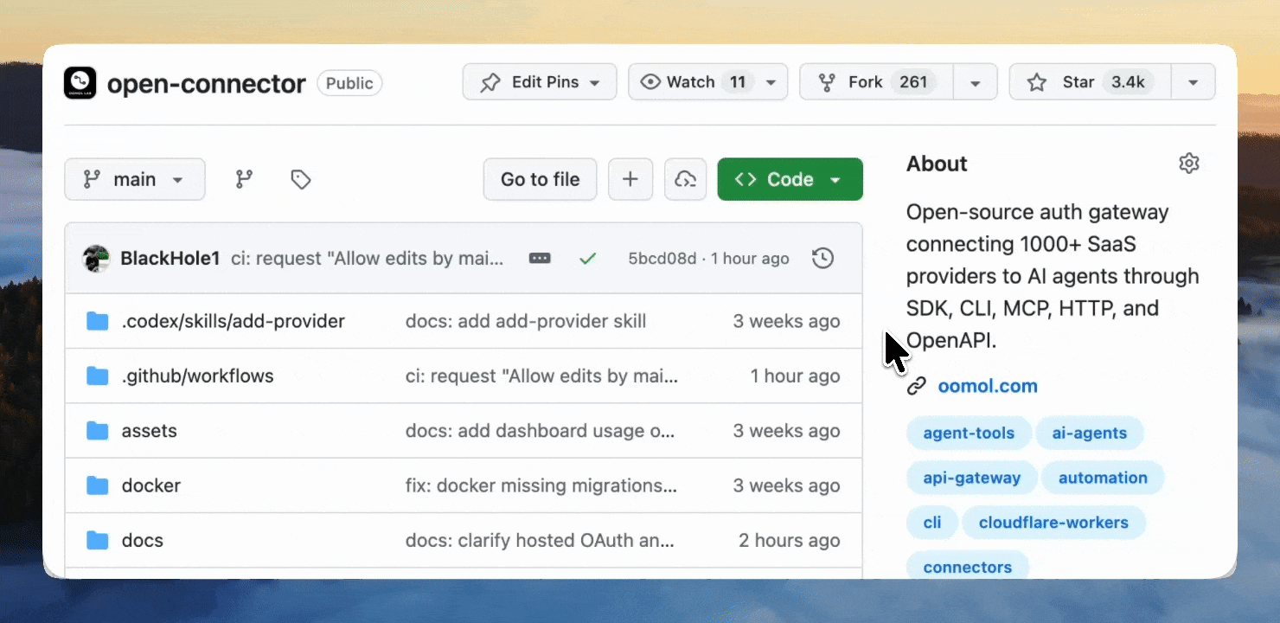
Task: Fork the repository
Action: pyautogui.click(x=876, y=82)
